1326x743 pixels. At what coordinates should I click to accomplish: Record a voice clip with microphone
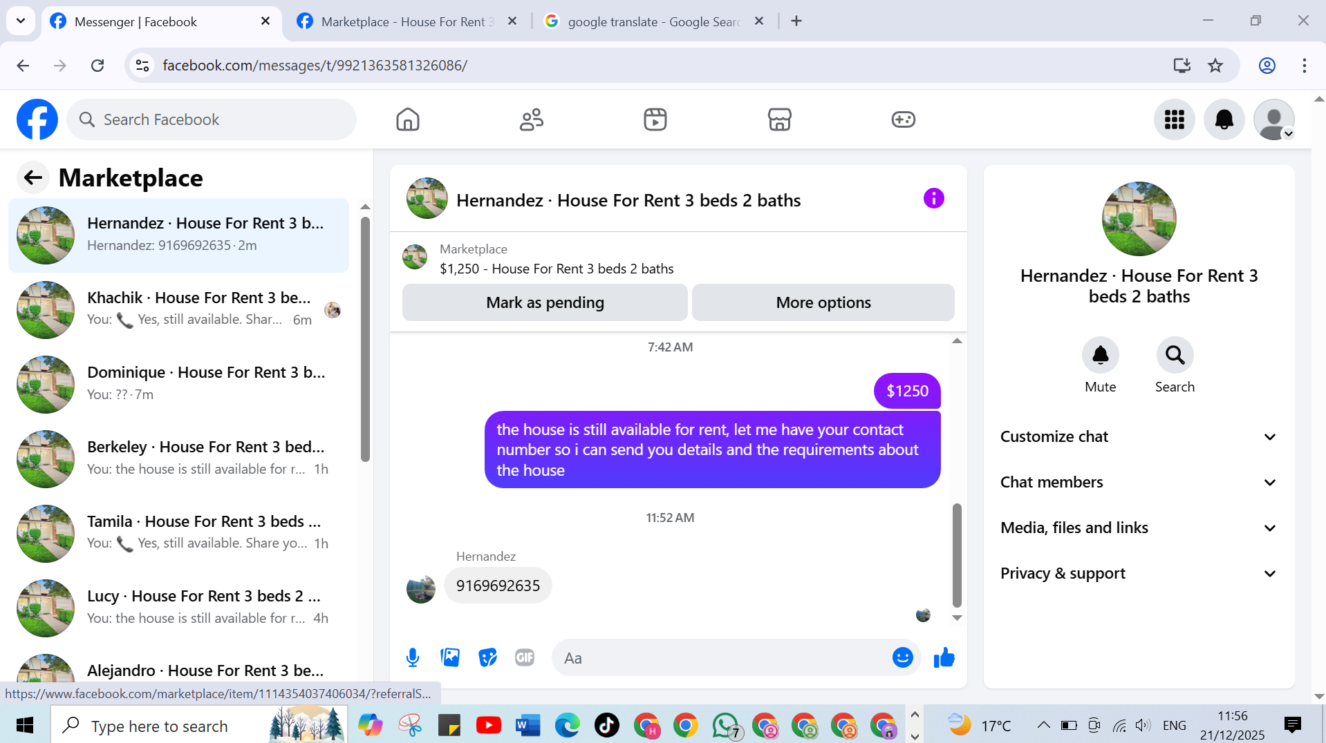(413, 657)
